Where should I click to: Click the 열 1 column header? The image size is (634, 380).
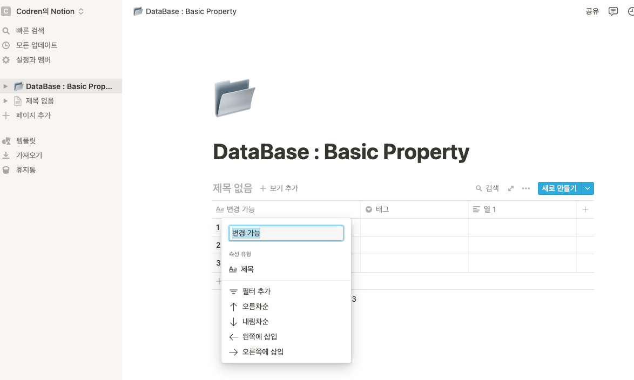point(522,209)
